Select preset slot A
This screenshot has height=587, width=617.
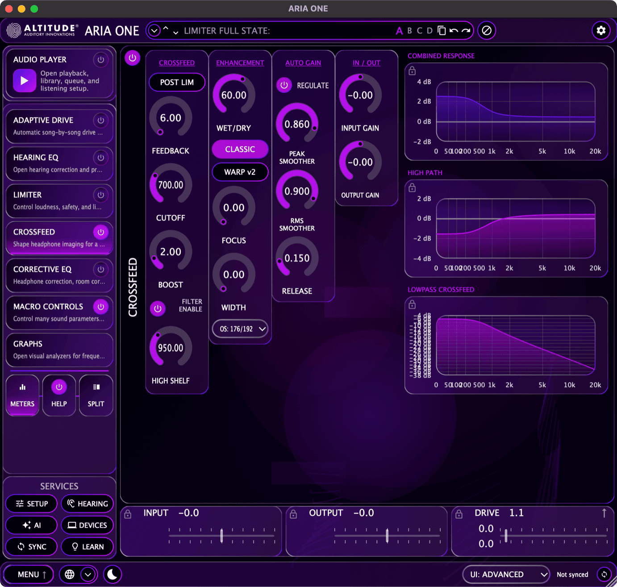[399, 31]
